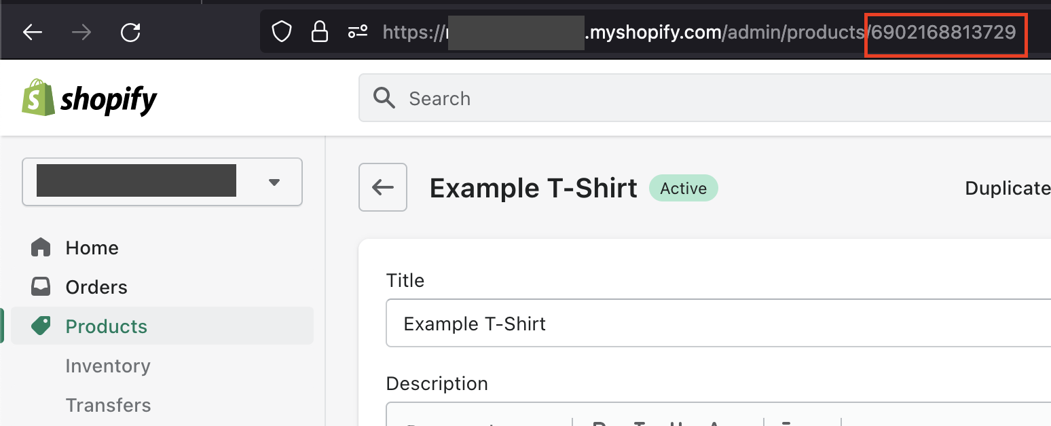The height and width of the screenshot is (426, 1051).
Task: Open the Paragraph style dropdown
Action: [448, 424]
